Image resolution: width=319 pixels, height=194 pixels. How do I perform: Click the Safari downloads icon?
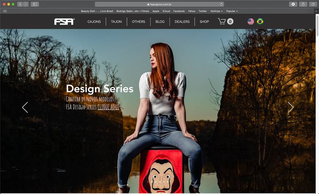[293, 4]
